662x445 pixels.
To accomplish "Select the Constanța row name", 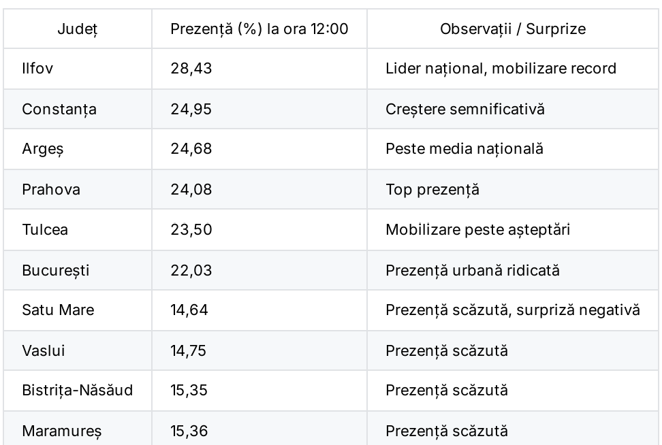I will (x=59, y=110).
